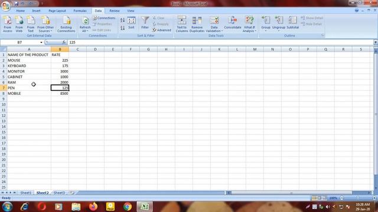Viewport: 378px width, 212px height.
Task: Open What-If Analysis dropdown
Action: pos(249,24)
